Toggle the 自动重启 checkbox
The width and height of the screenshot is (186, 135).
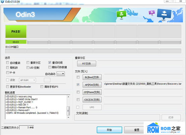tap(7, 62)
